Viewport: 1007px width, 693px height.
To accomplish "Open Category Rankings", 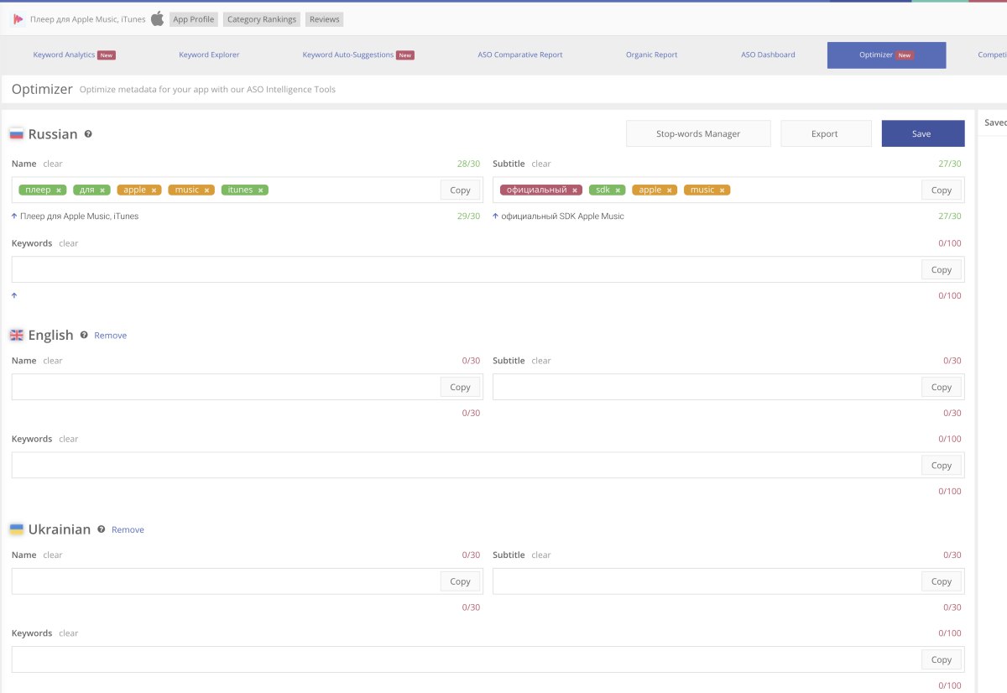I will (262, 19).
